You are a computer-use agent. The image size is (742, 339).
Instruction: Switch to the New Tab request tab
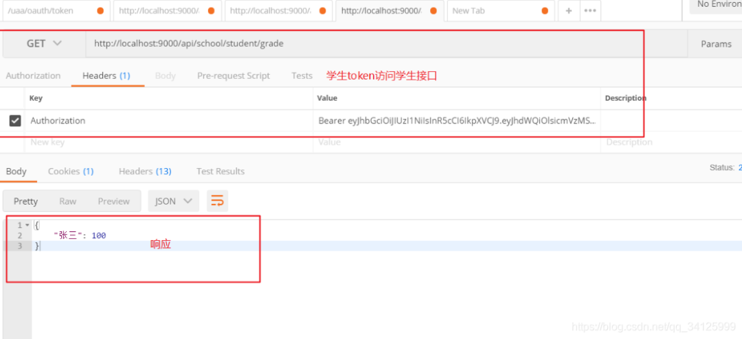pos(501,10)
